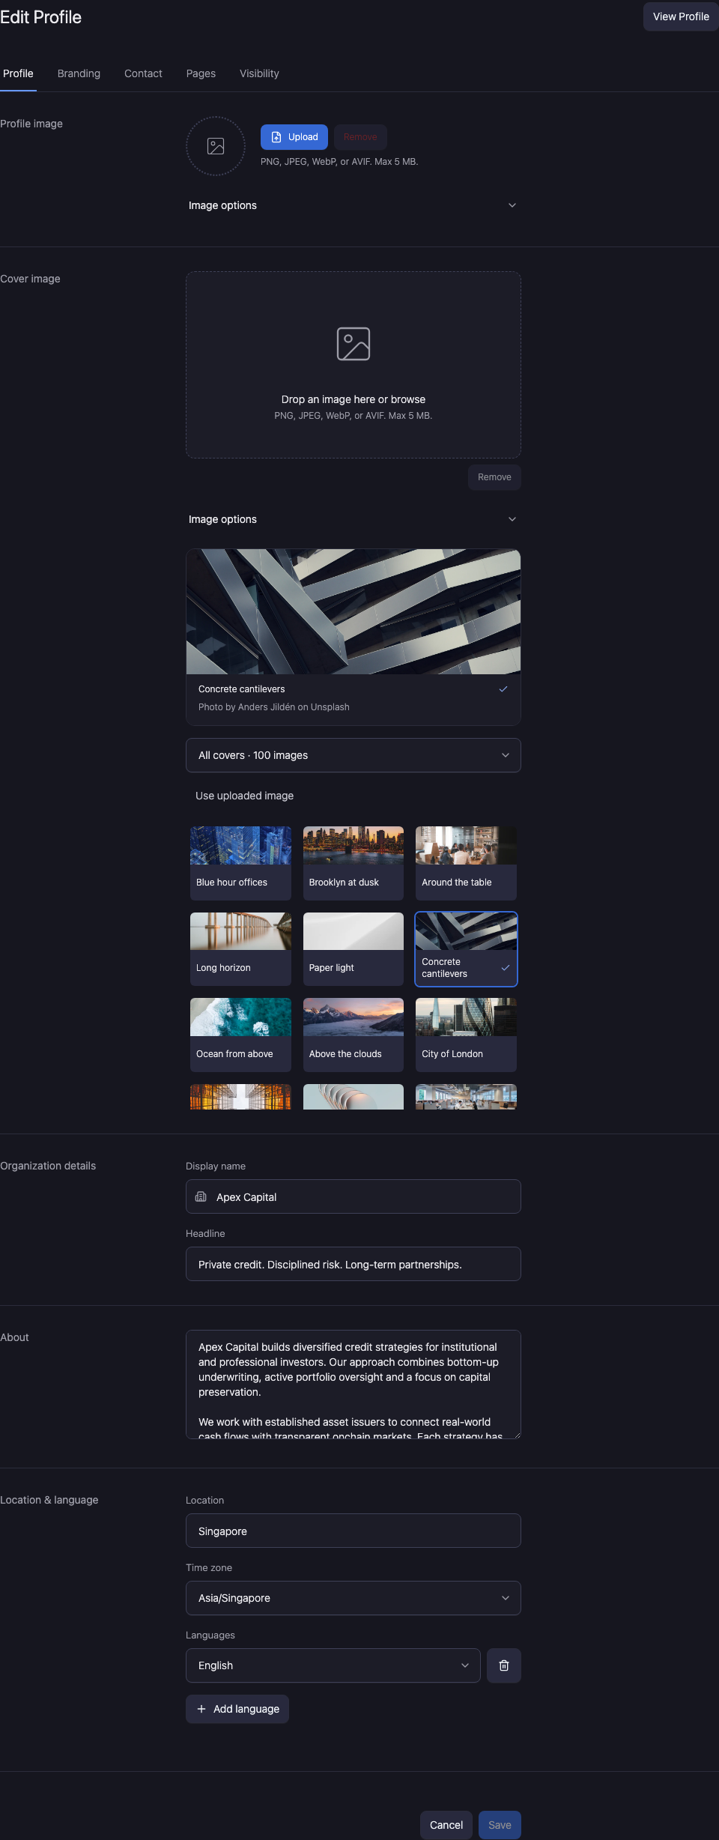Choose Ocean from above cover

pos(240,1035)
